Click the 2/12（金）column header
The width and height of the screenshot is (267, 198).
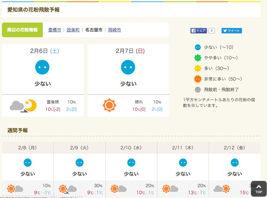tap(235, 148)
